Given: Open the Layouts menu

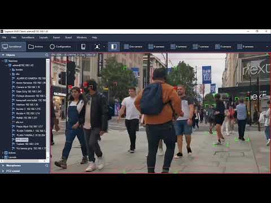Looking at the screenshot, I should point(43,37).
